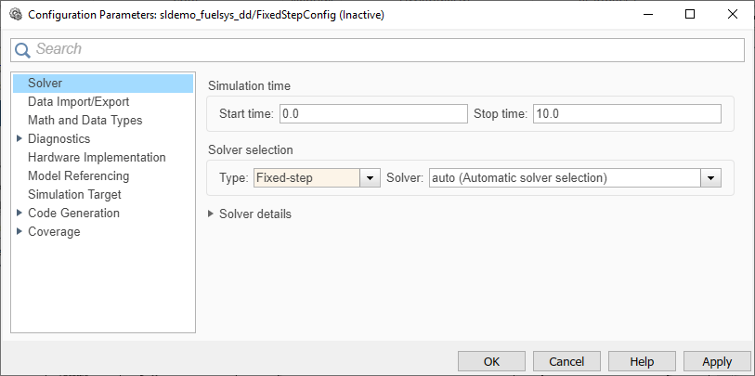Open the Solver selection dropdown
Viewport: 755px width, 376px height.
click(x=711, y=177)
